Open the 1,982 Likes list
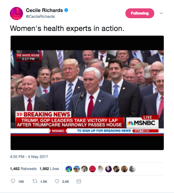174x193 pixels. coord(49,169)
